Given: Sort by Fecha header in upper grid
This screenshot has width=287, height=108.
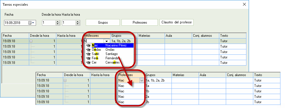Looking at the screenshot, I should tap(15, 36).
